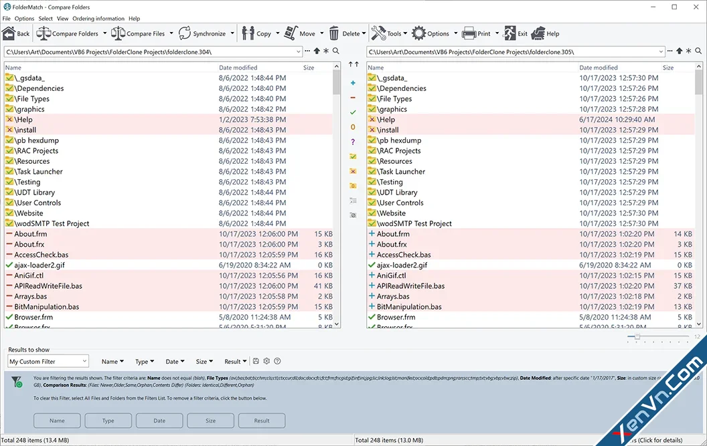707x446 pixels.
Task: Click the Synchronize toolbar icon
Action: pos(185,33)
